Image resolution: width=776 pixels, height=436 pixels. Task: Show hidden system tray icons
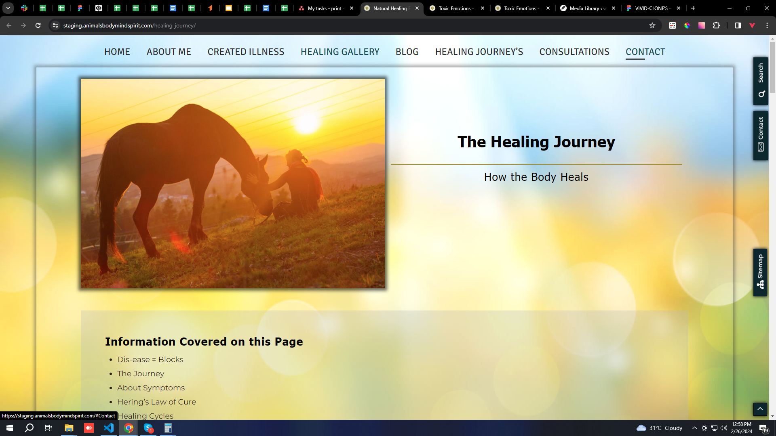pos(694,428)
